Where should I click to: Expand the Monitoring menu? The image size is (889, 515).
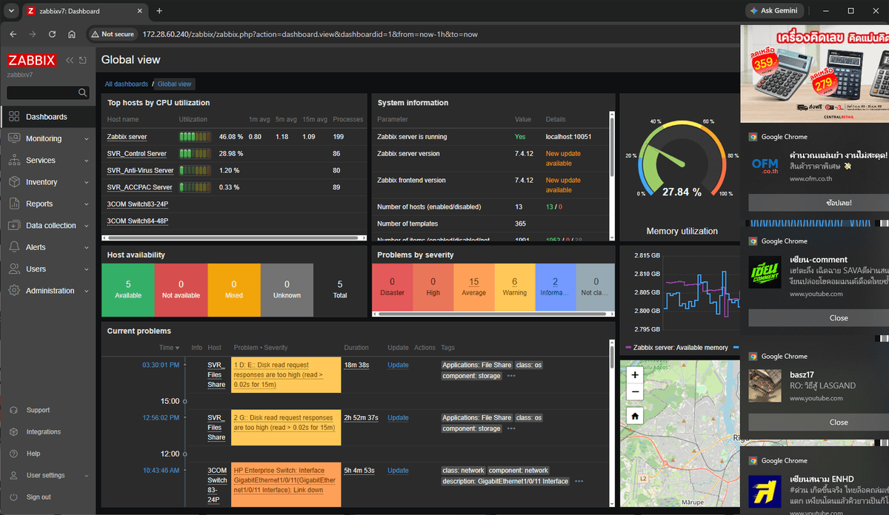(47, 138)
